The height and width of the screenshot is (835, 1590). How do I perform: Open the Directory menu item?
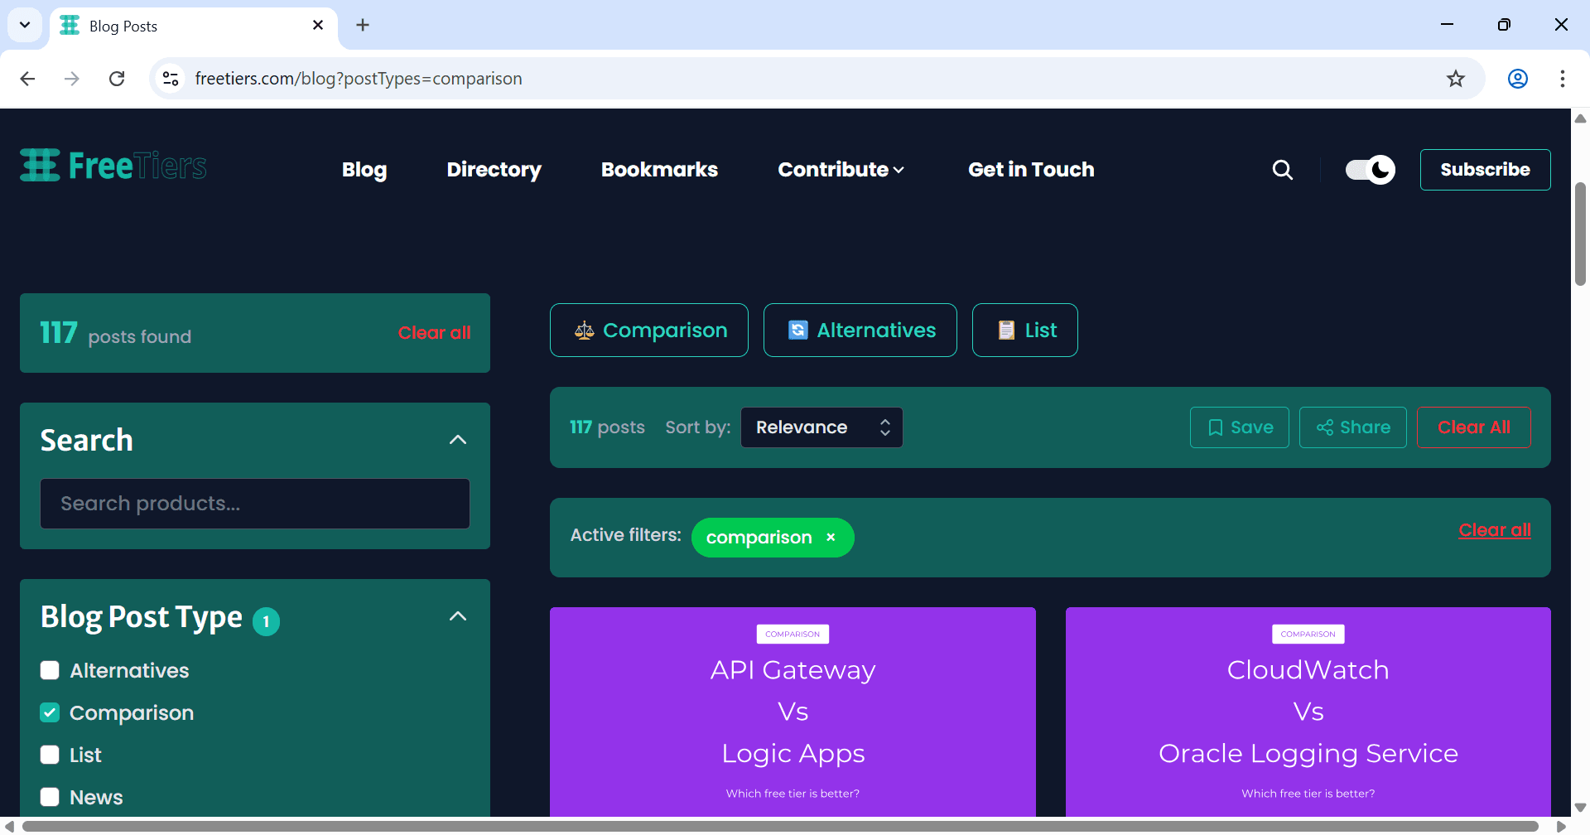(494, 170)
